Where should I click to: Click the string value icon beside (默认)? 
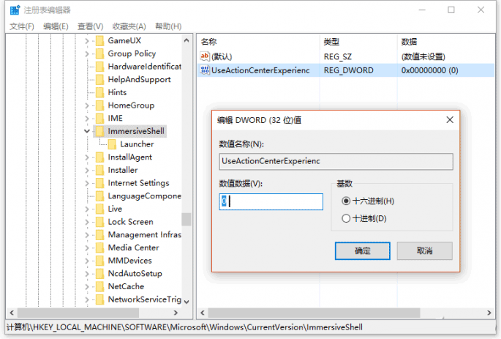click(x=205, y=56)
